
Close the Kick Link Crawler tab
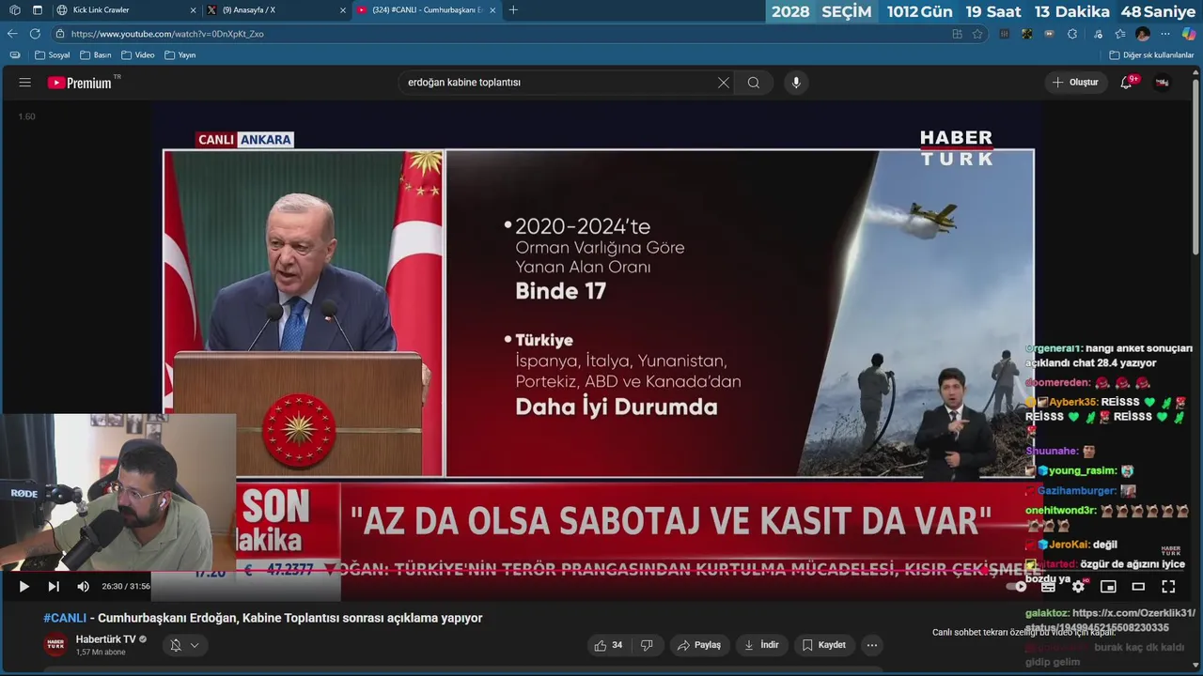193,10
